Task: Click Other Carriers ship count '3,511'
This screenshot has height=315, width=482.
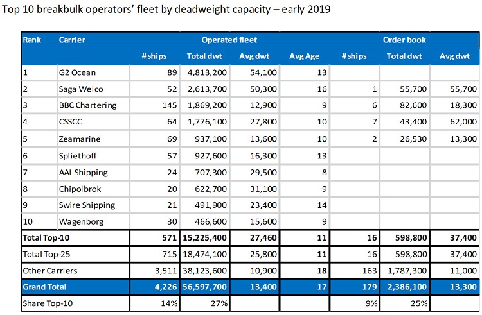Action: tap(166, 271)
